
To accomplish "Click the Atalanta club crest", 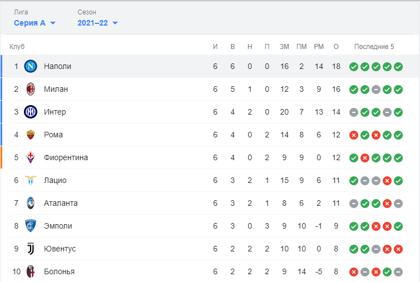I will tap(31, 203).
